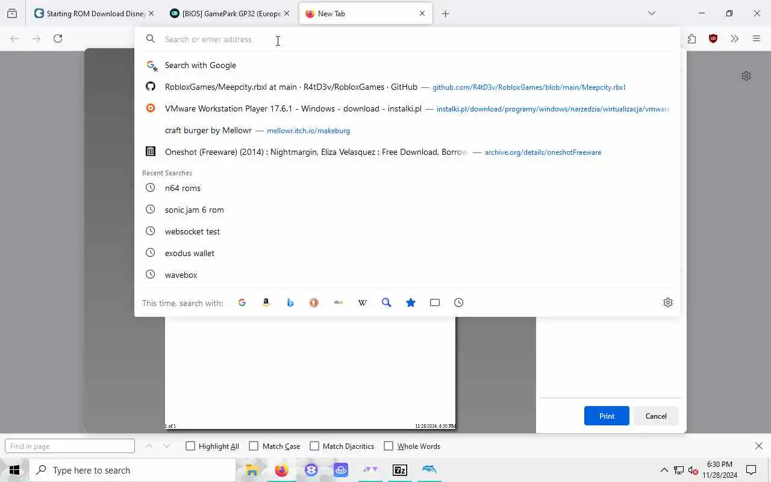The width and height of the screenshot is (771, 482).
Task: Enable the Match Diacritics checkbox
Action: pyautogui.click(x=314, y=446)
